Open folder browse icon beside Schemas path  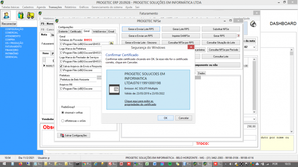111,44
